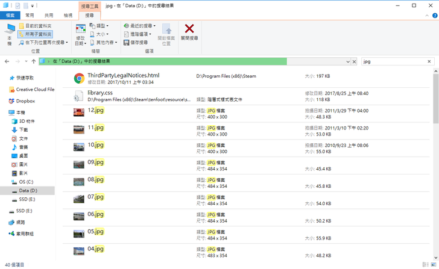Expand the 修改日期 date filter dropdown
This screenshot has height=269, width=439.
(x=80, y=40)
